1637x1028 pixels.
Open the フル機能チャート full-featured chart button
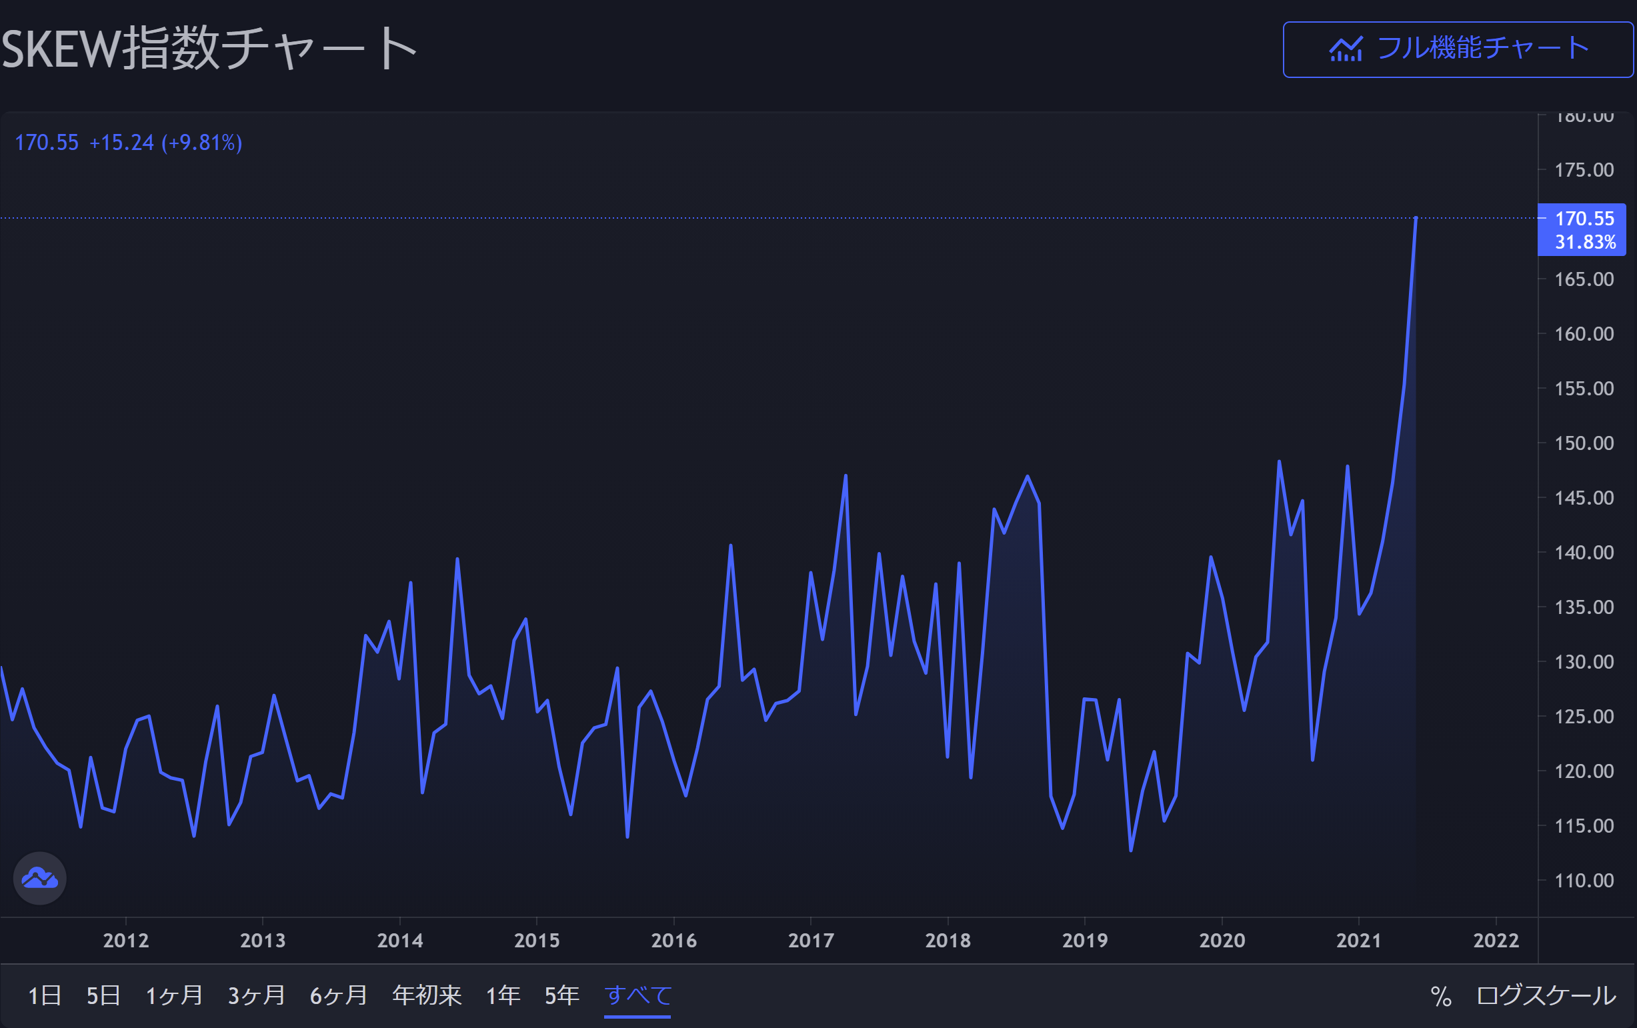click(1458, 49)
